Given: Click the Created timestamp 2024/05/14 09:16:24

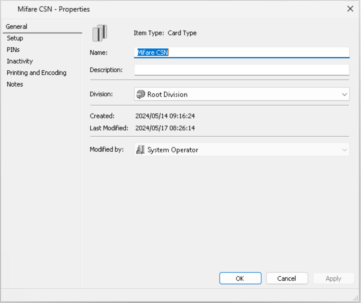Looking at the screenshot, I should (x=165, y=116).
